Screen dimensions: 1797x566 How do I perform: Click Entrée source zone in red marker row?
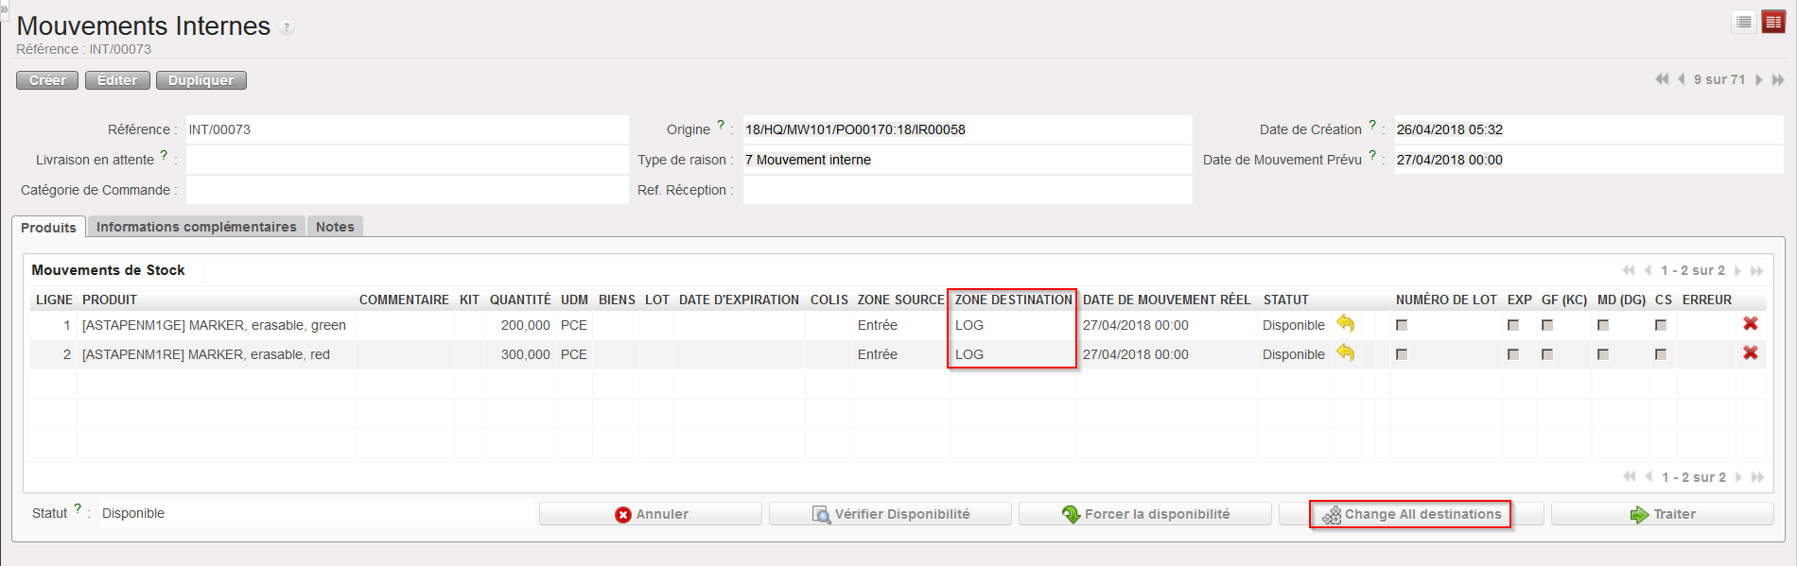click(x=878, y=354)
